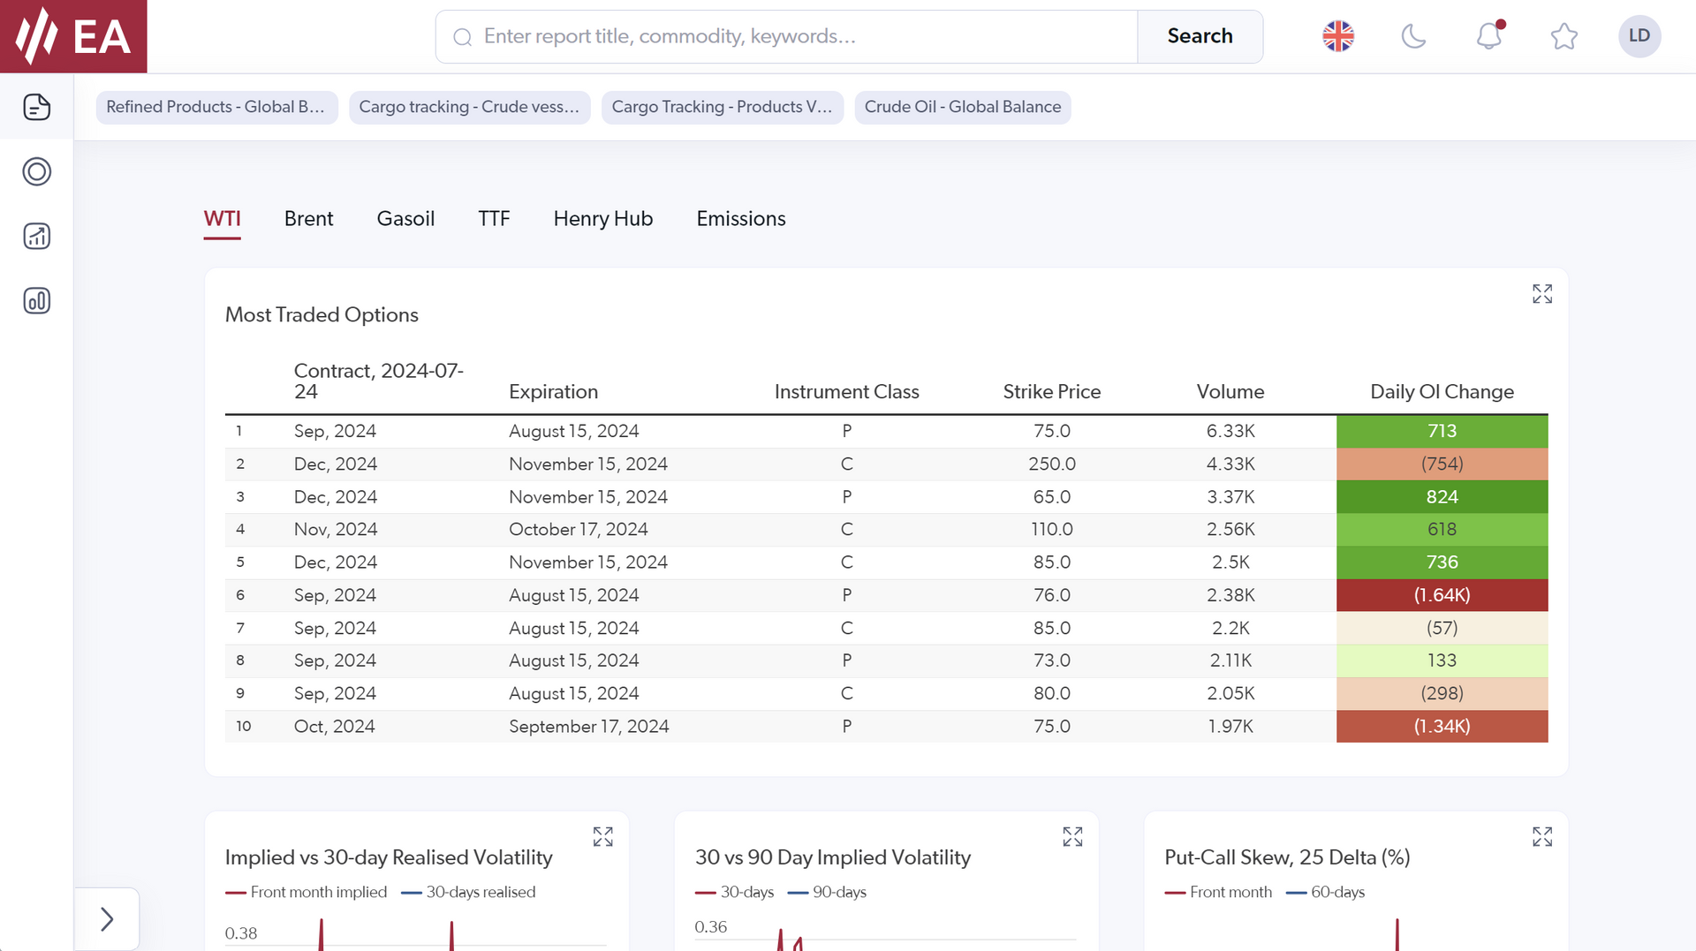Viewport: 1696px width, 951px height.
Task: Switch to the TTF tab
Action: pyautogui.click(x=494, y=219)
